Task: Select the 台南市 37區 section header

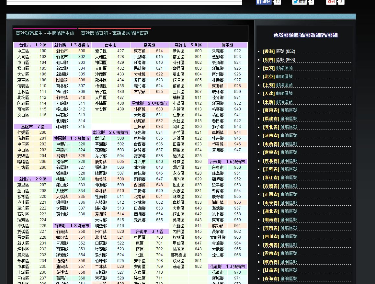Action: pyautogui.click(x=150, y=232)
